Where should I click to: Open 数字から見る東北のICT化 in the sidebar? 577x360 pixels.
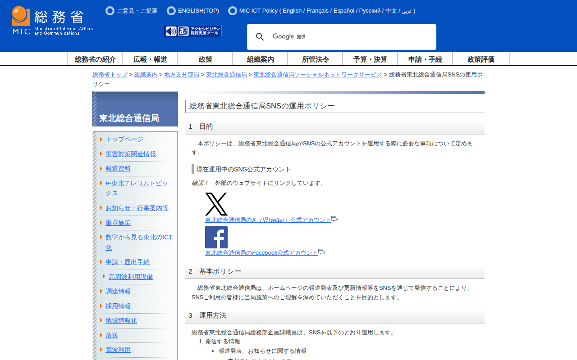139,242
